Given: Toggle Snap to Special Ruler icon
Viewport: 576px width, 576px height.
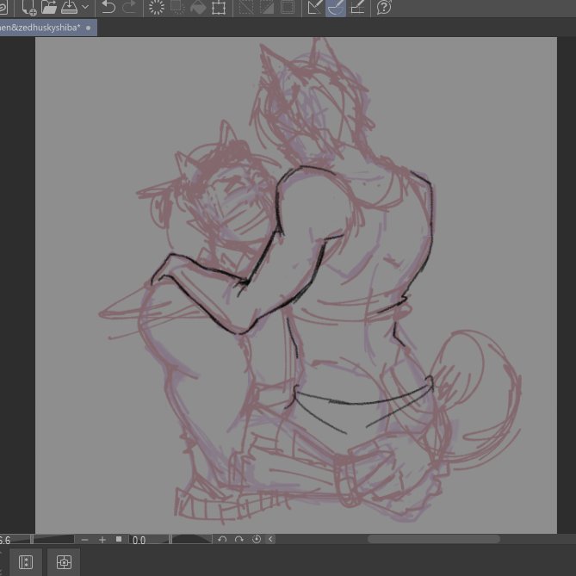Looking at the screenshot, I should [336, 8].
